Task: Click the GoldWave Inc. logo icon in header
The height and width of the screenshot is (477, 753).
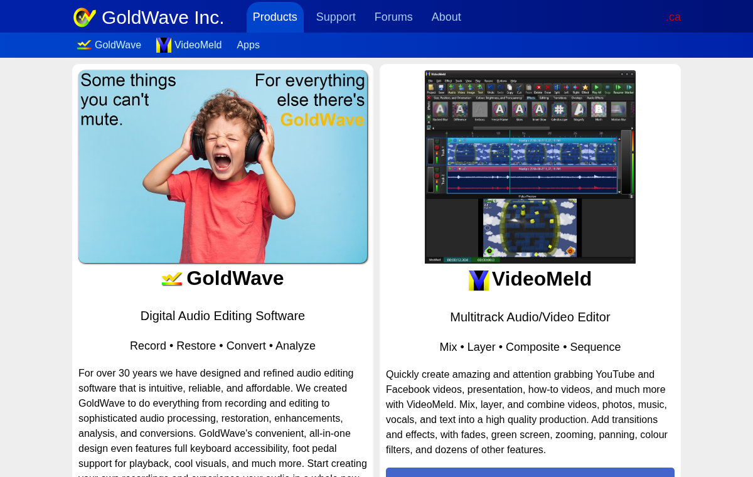Action: (85, 17)
